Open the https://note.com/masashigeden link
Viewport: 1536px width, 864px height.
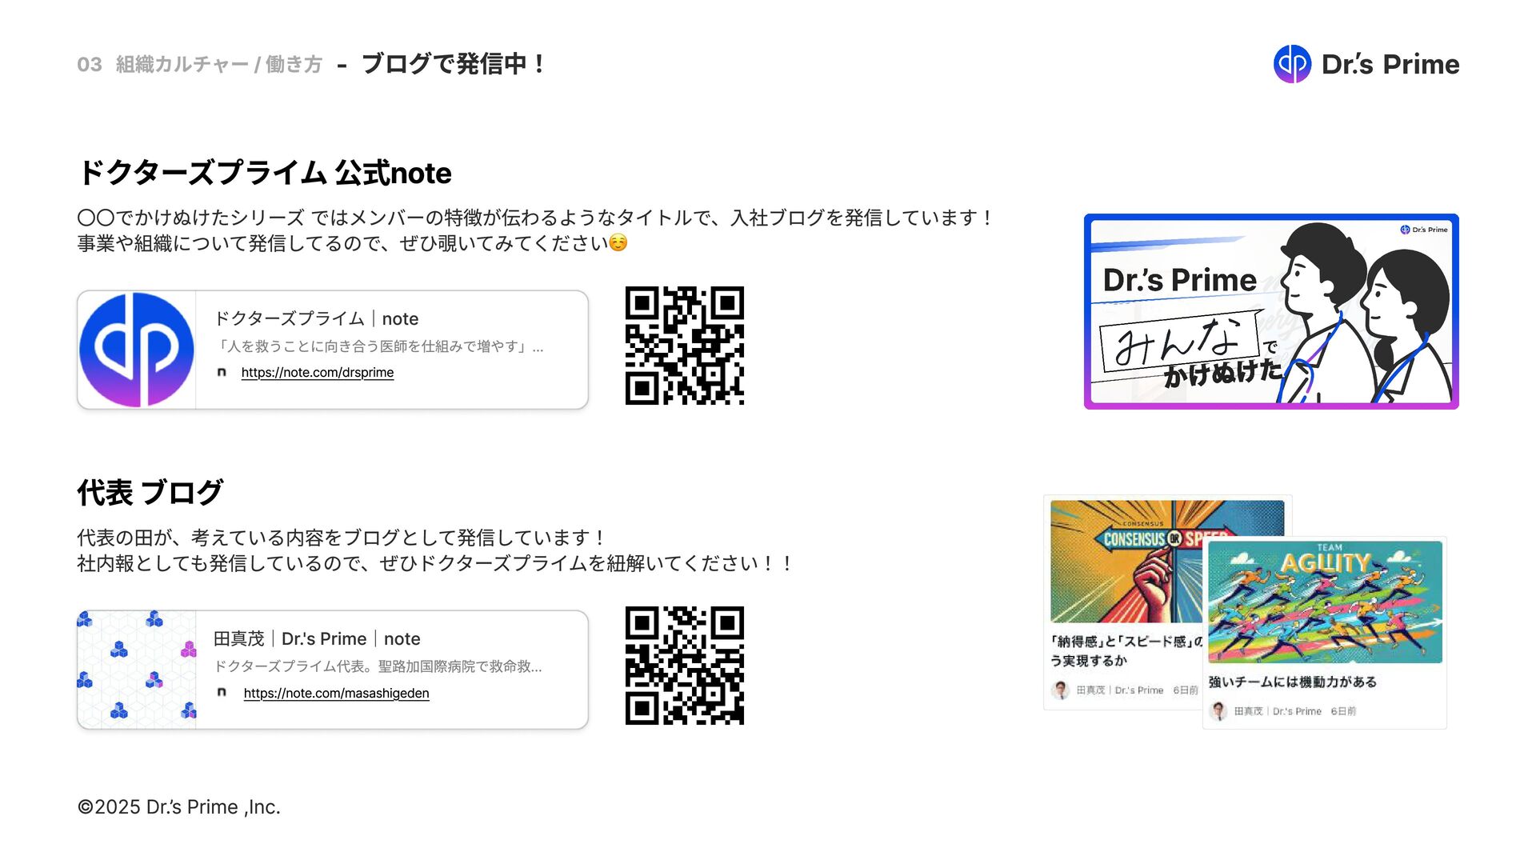pyautogui.click(x=336, y=693)
